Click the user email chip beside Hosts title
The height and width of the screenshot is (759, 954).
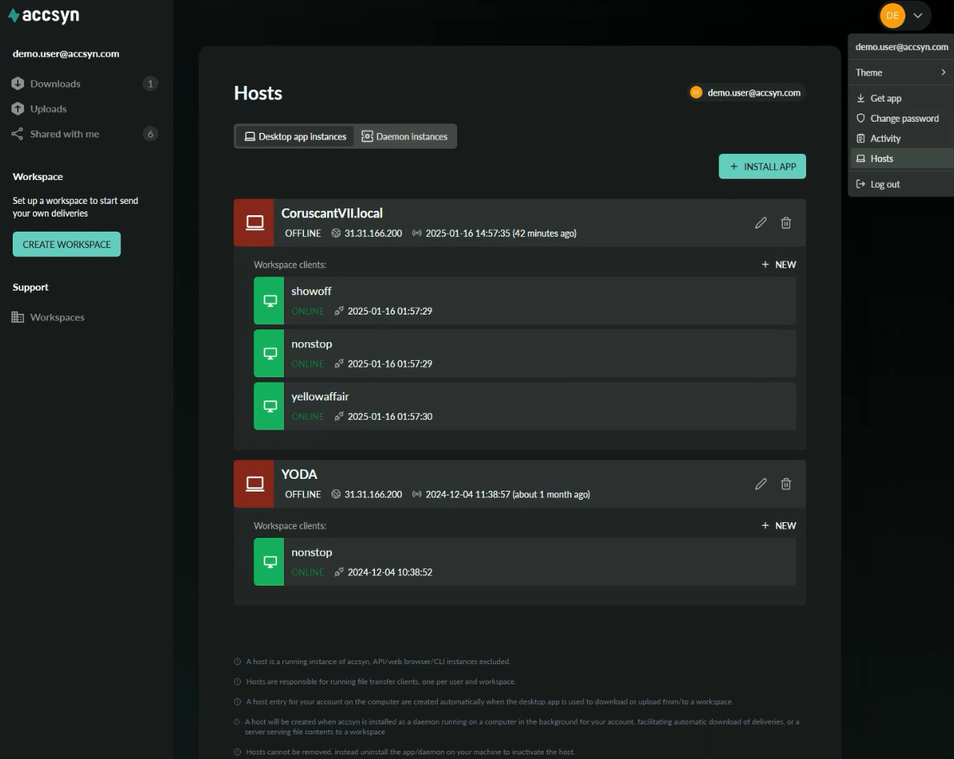pos(746,93)
